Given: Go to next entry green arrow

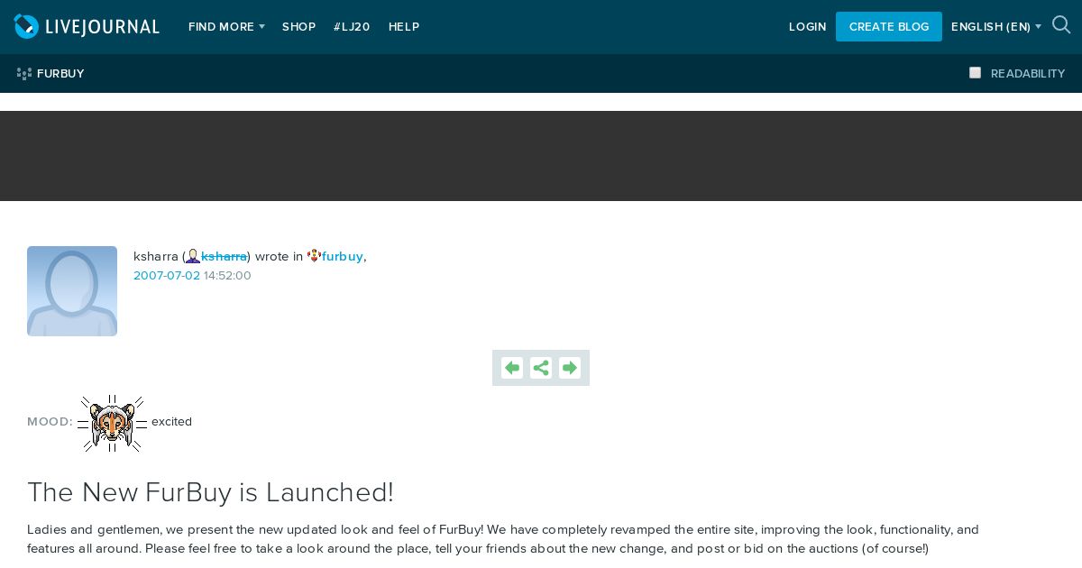Looking at the screenshot, I should [x=570, y=368].
